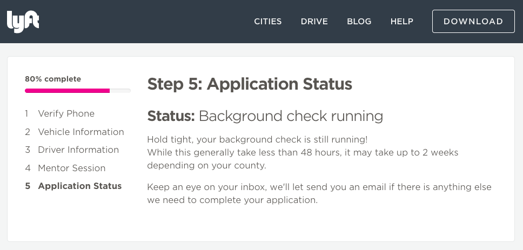The width and height of the screenshot is (523, 250).
Task: Open the Help nav link
Action: [x=402, y=22]
